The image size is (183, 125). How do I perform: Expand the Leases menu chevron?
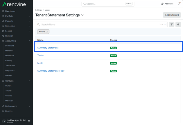point(29,31)
